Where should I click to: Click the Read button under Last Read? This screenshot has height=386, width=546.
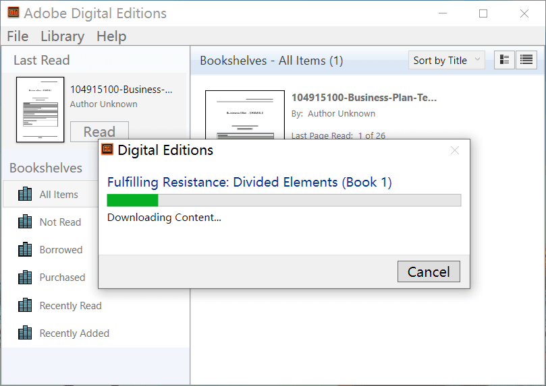tap(99, 131)
